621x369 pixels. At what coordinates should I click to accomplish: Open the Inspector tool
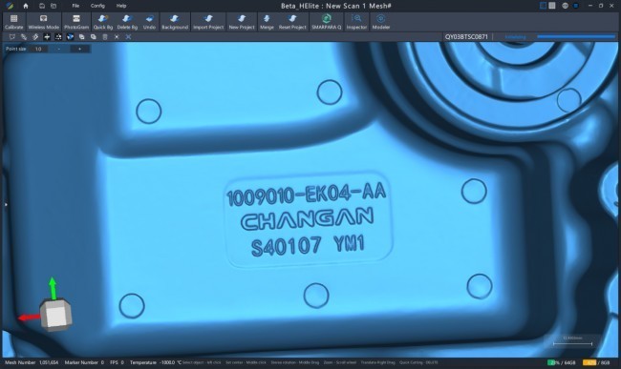click(x=356, y=22)
